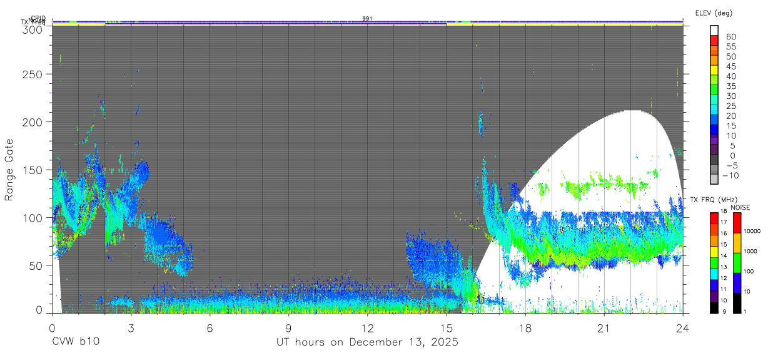Click the 'NOISE' legend title

(x=740, y=207)
